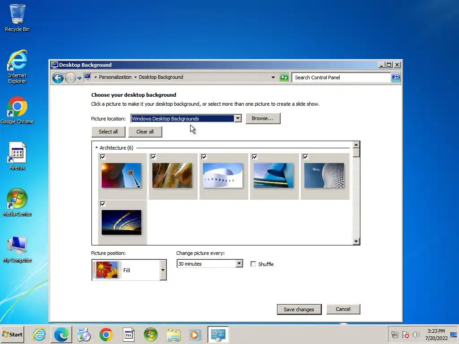Click the search magnifier icon
The height and width of the screenshot is (344, 459).
click(396, 77)
